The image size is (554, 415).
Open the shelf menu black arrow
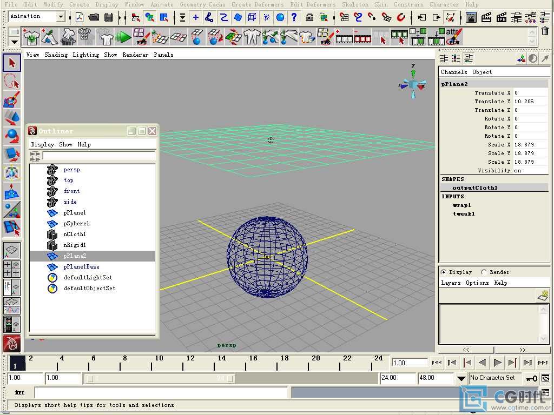coord(14,42)
